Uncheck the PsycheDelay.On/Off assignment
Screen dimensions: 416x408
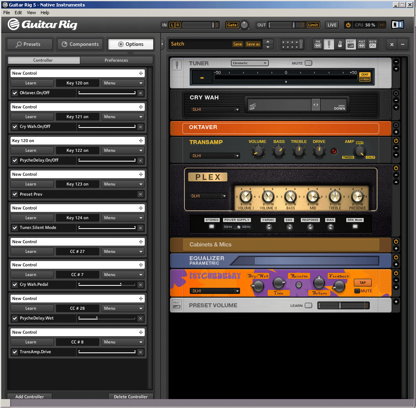coord(15,160)
